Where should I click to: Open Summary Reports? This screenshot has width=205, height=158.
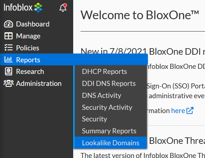[111, 131]
